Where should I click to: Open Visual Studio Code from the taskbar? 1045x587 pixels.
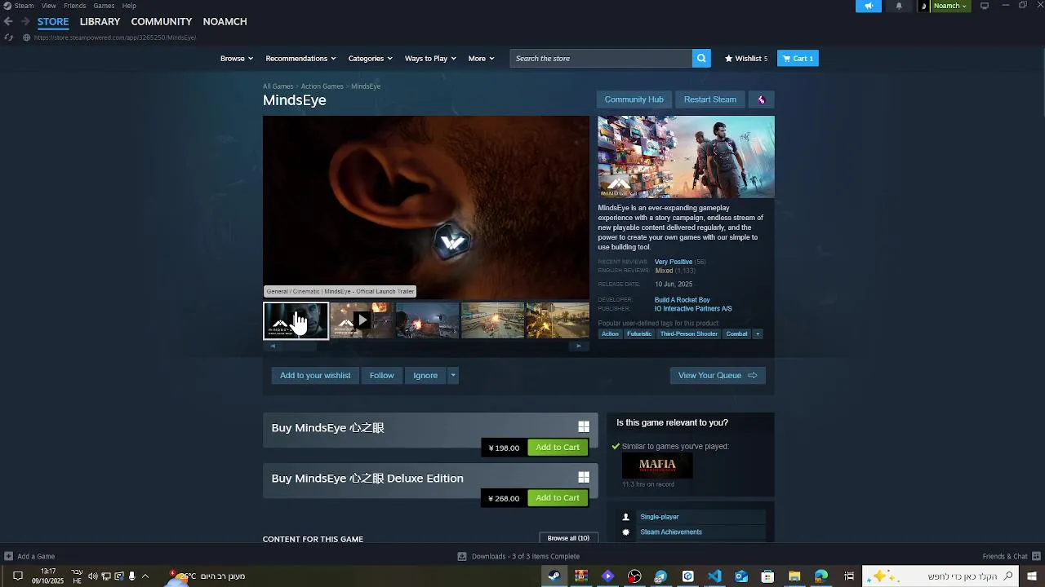(714, 576)
